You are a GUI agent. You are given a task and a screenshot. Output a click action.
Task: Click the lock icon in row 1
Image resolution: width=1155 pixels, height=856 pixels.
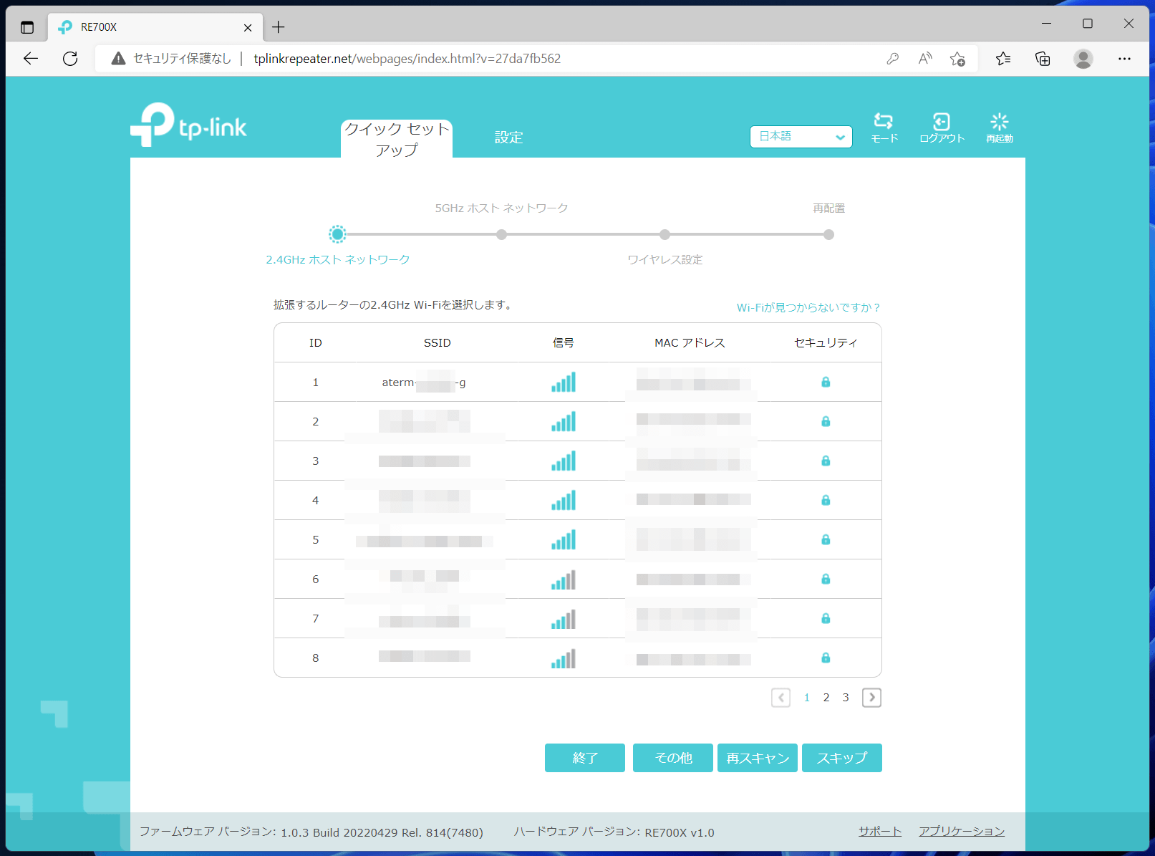coord(826,382)
